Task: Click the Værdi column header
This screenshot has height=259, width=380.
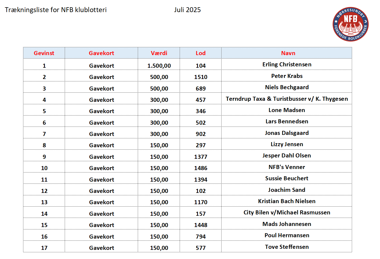Action: [x=159, y=53]
